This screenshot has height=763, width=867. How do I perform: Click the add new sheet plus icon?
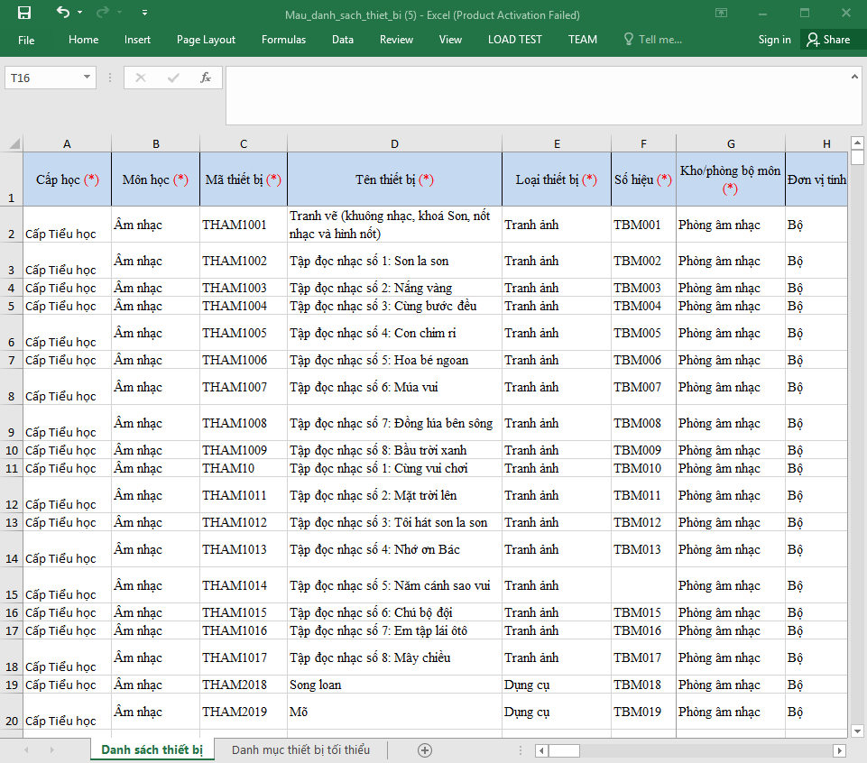pyautogui.click(x=425, y=750)
